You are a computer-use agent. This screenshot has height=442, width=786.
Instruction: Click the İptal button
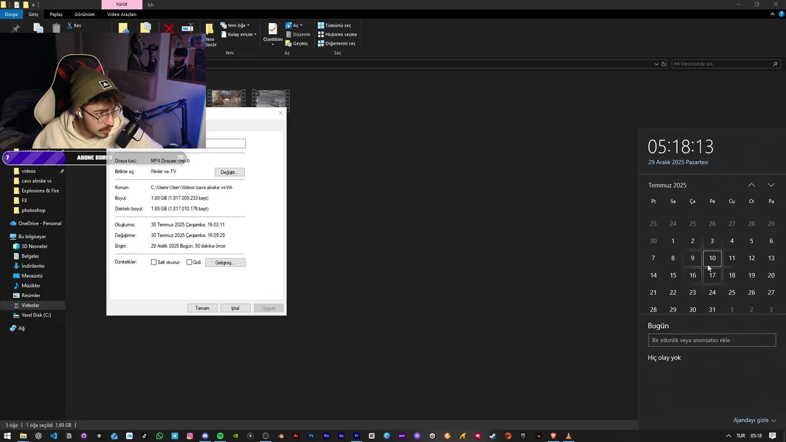[x=235, y=308]
